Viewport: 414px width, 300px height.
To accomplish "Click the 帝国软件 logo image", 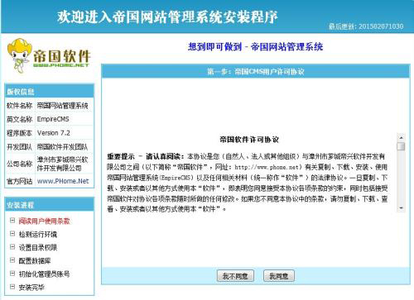I will point(49,56).
